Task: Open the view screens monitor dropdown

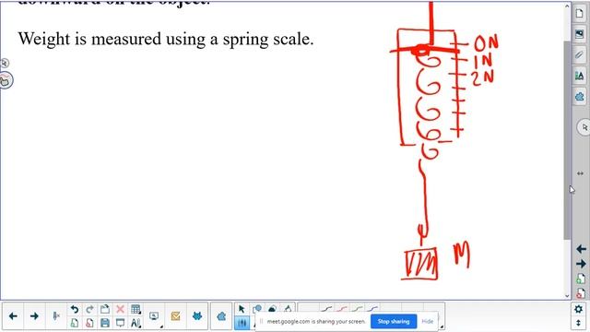Action: (154, 316)
